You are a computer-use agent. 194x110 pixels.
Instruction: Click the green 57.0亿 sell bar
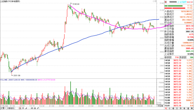click(175, 5)
